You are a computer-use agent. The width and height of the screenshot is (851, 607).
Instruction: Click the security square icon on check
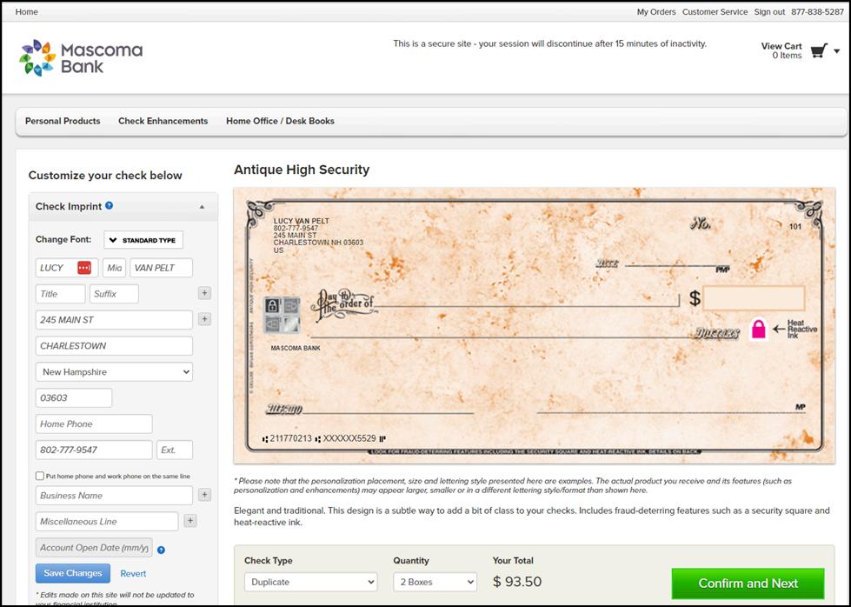click(282, 315)
